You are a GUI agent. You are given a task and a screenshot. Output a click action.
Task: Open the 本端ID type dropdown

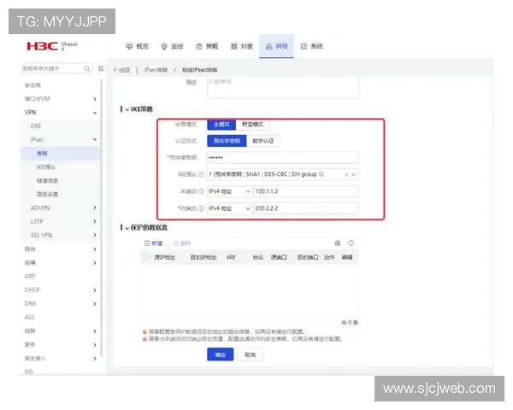pyautogui.click(x=230, y=191)
